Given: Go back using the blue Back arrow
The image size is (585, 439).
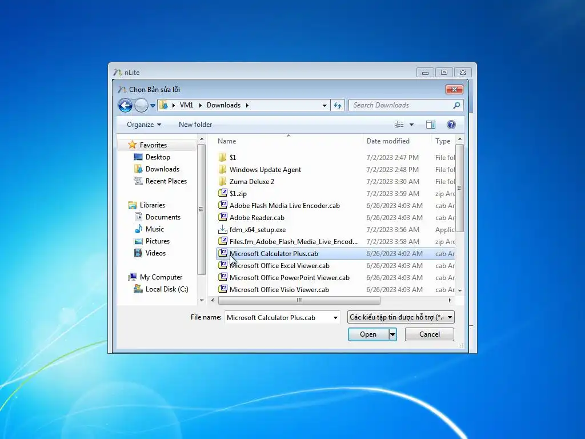Looking at the screenshot, I should [x=125, y=106].
